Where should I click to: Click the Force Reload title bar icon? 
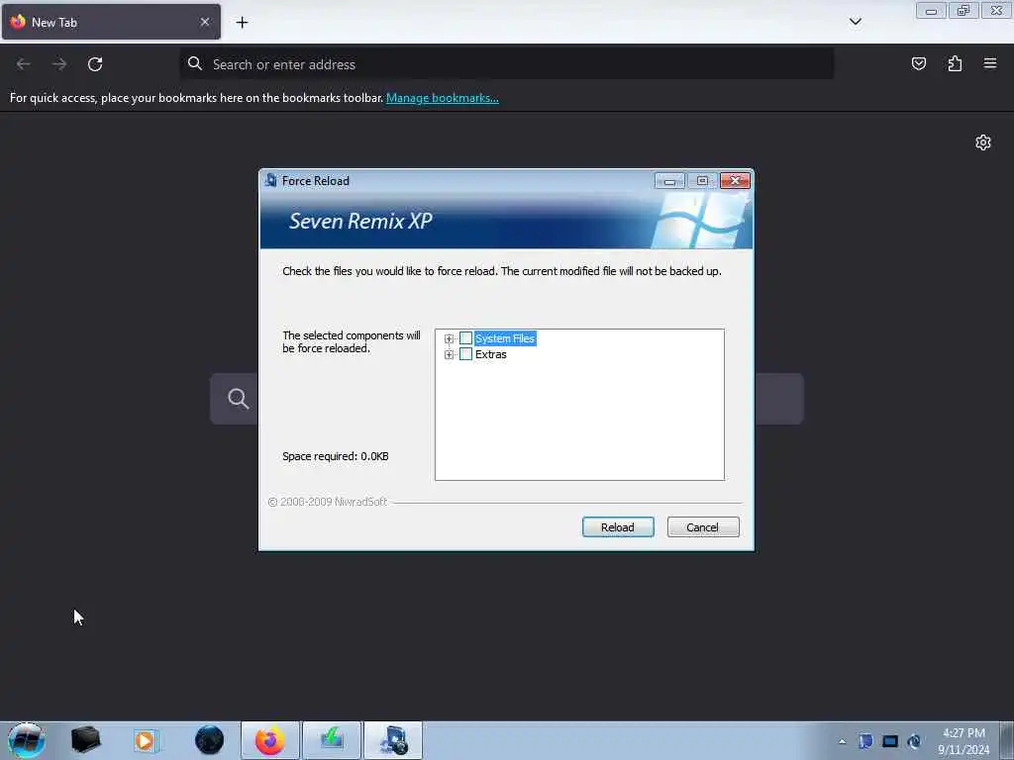coord(271,180)
